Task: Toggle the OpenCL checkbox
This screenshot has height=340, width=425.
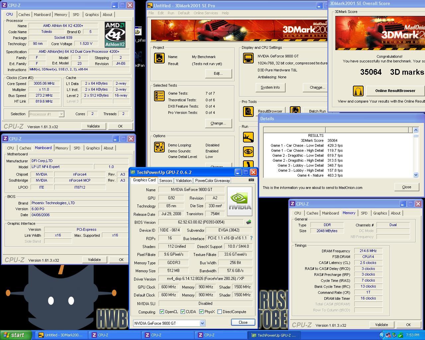Action: tap(162, 312)
